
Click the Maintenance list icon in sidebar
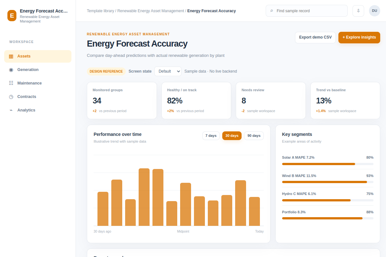[11, 83]
